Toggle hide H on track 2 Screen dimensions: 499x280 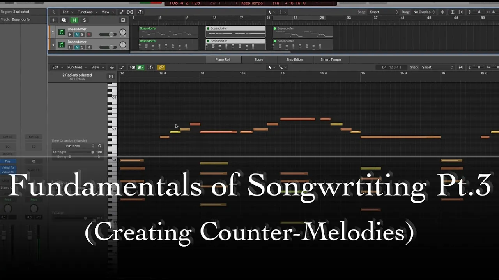point(70,35)
